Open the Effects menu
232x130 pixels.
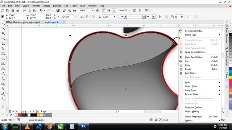point(47,6)
